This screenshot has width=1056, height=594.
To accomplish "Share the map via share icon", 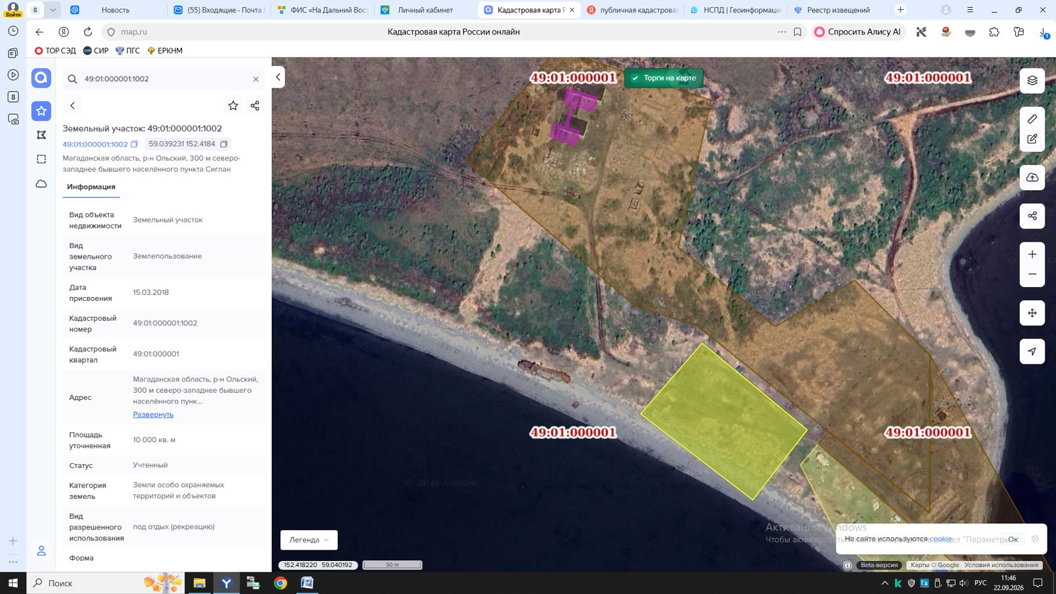I will [1032, 216].
